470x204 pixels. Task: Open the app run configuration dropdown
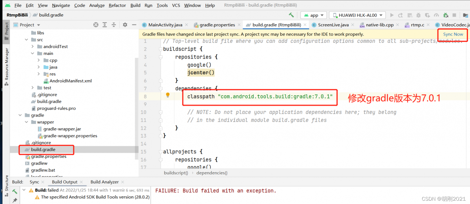pyautogui.click(x=314, y=15)
